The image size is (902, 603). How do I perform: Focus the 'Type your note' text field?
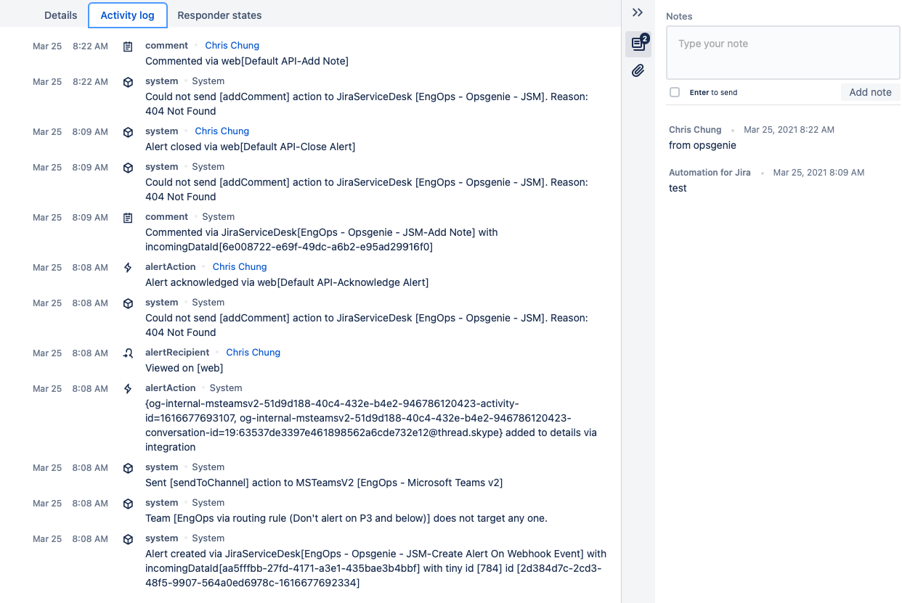tap(783, 52)
